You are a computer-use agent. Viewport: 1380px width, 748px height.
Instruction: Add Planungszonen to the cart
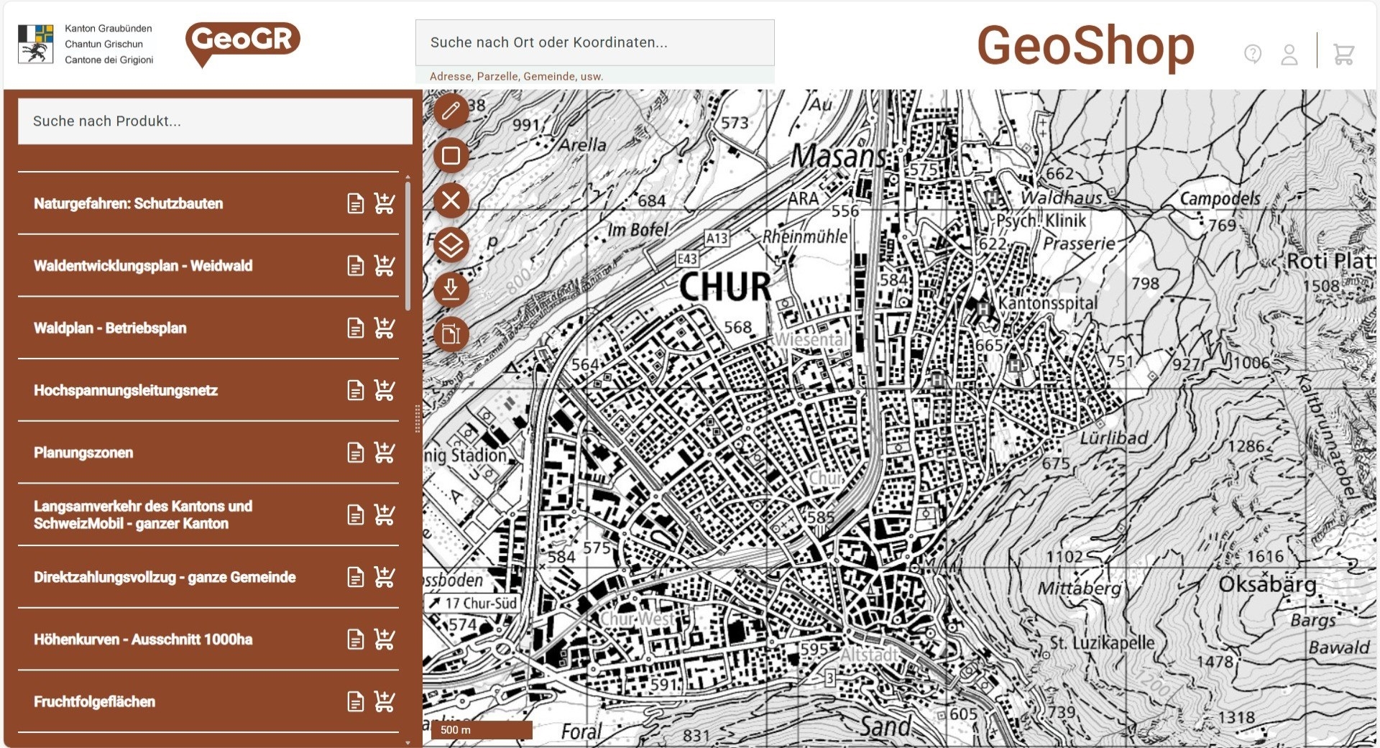coord(385,452)
